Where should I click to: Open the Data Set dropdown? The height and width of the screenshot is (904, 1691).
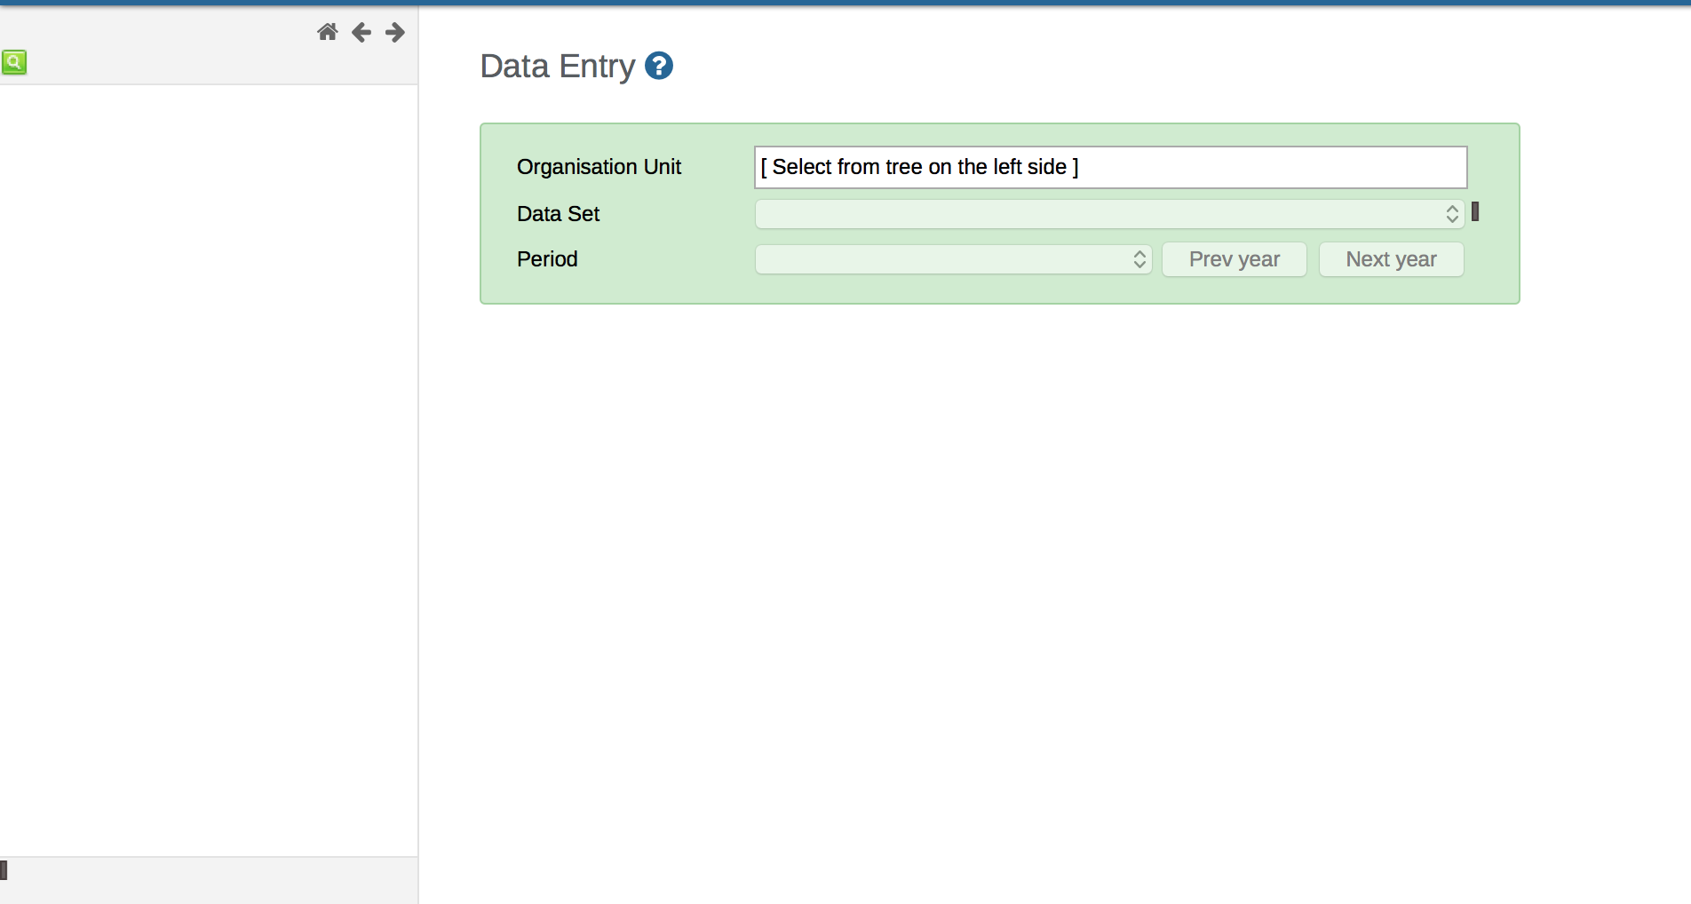click(x=1101, y=214)
